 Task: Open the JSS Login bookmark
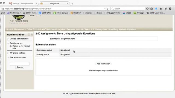(x=139, y=13)
